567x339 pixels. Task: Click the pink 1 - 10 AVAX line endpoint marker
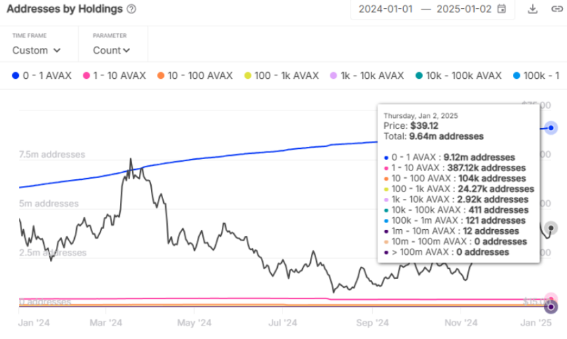tap(551, 299)
